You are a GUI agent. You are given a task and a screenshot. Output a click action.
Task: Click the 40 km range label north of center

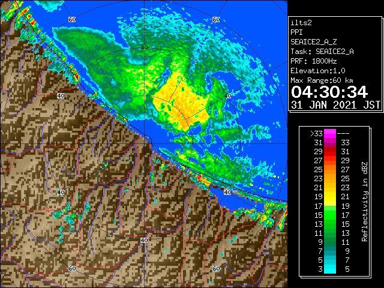144,47
